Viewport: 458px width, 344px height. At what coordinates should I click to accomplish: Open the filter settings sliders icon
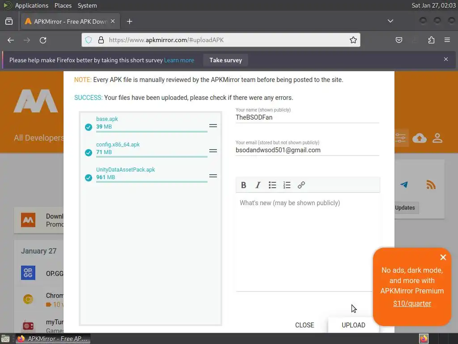tap(400, 138)
